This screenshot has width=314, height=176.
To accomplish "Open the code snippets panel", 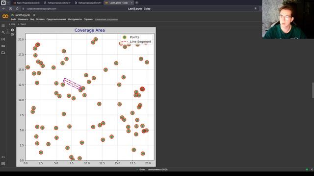I will click(3, 157).
